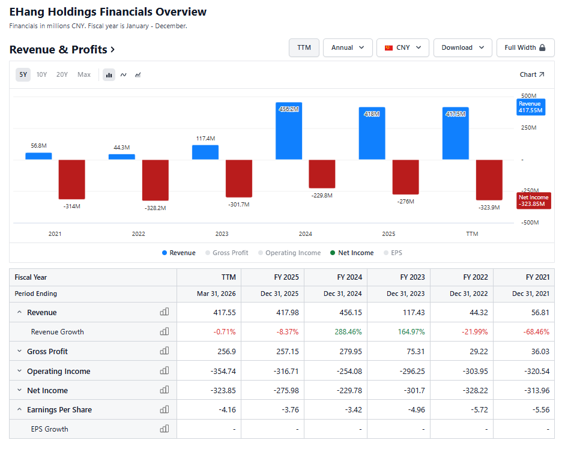This screenshot has width=565, height=449.
Task: Toggle the Revenue series in the legend
Action: [x=179, y=253]
